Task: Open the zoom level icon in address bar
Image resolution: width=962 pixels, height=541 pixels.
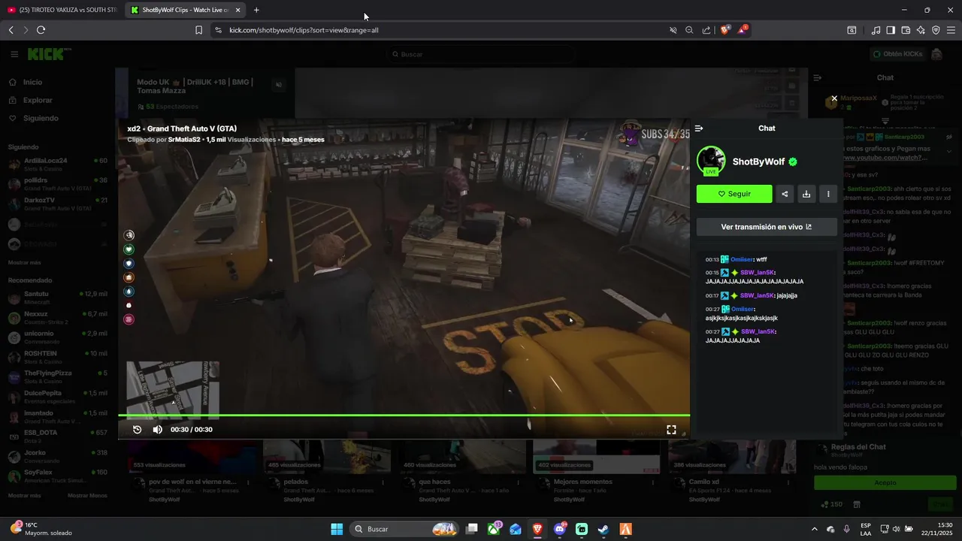Action: pyautogui.click(x=689, y=30)
